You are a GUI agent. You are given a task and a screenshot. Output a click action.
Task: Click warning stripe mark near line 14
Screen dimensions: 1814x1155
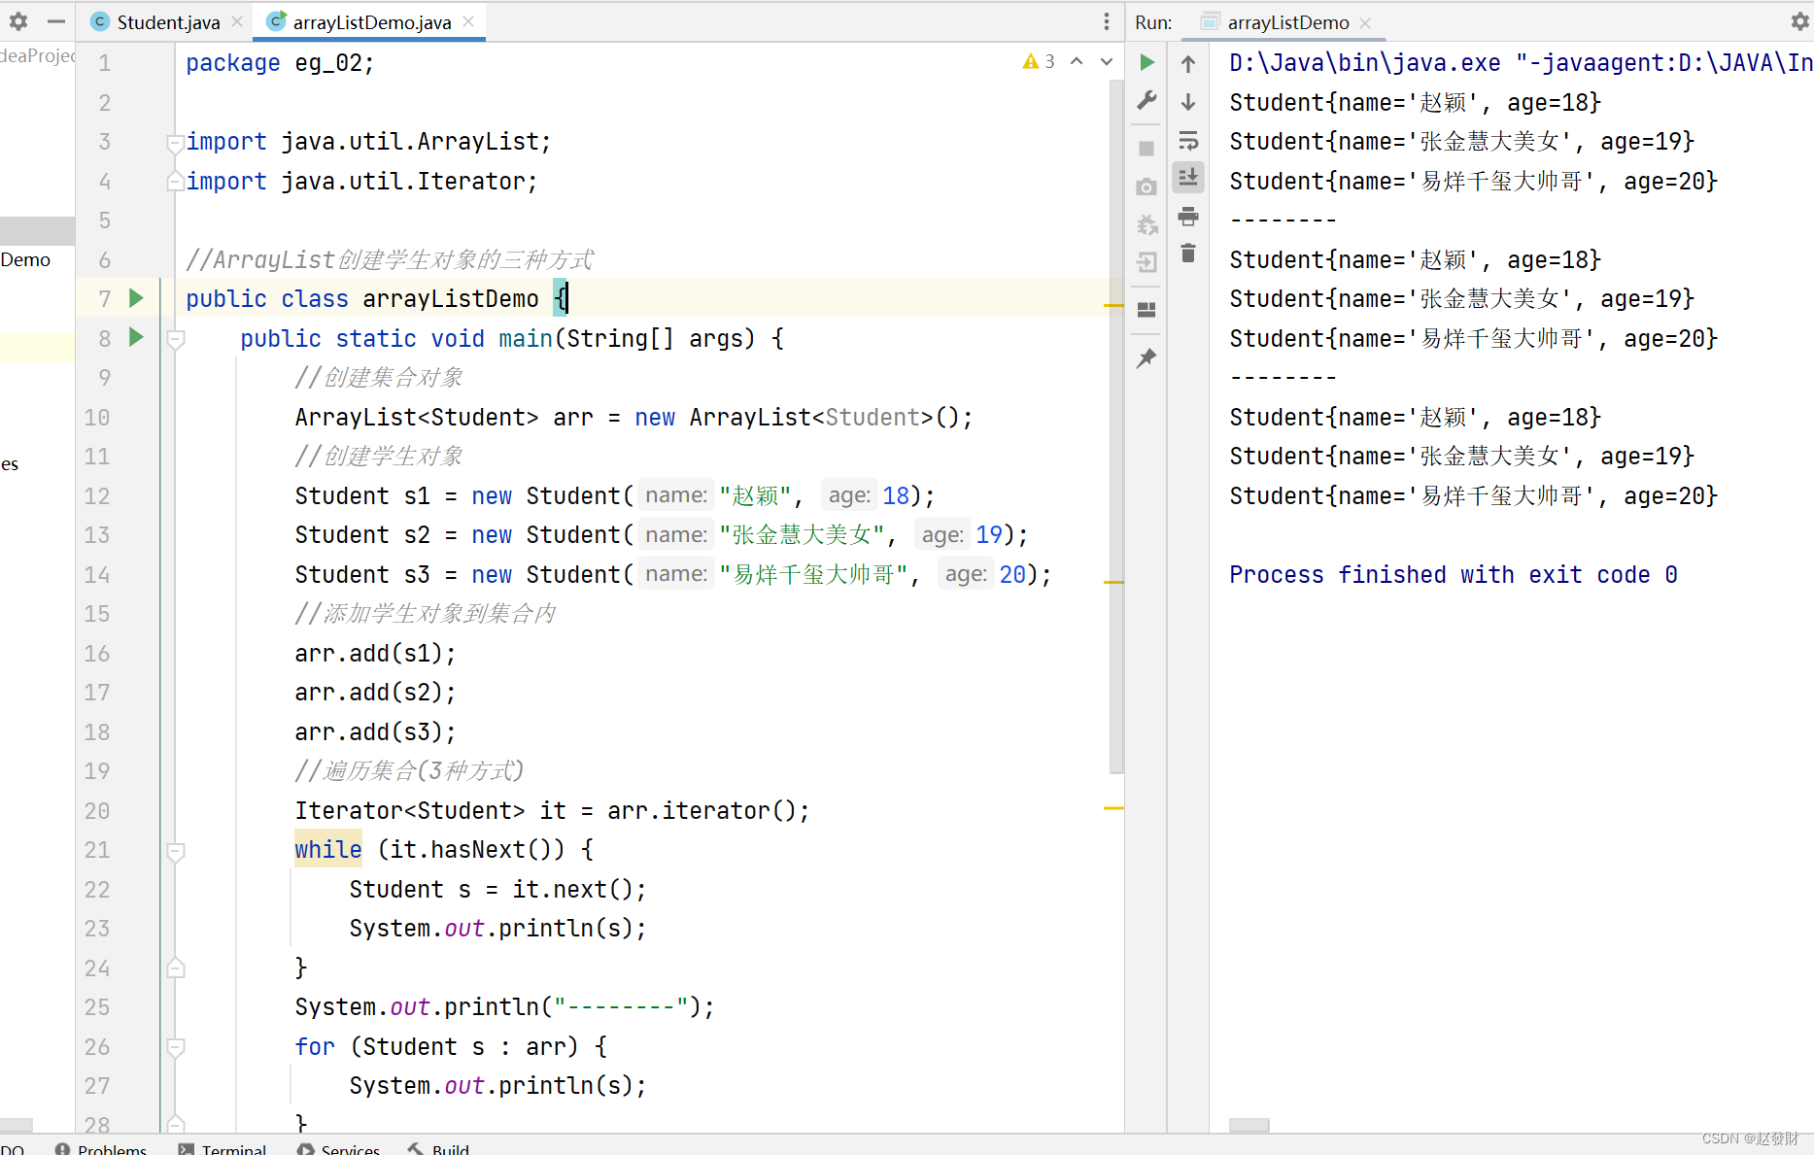(1113, 582)
